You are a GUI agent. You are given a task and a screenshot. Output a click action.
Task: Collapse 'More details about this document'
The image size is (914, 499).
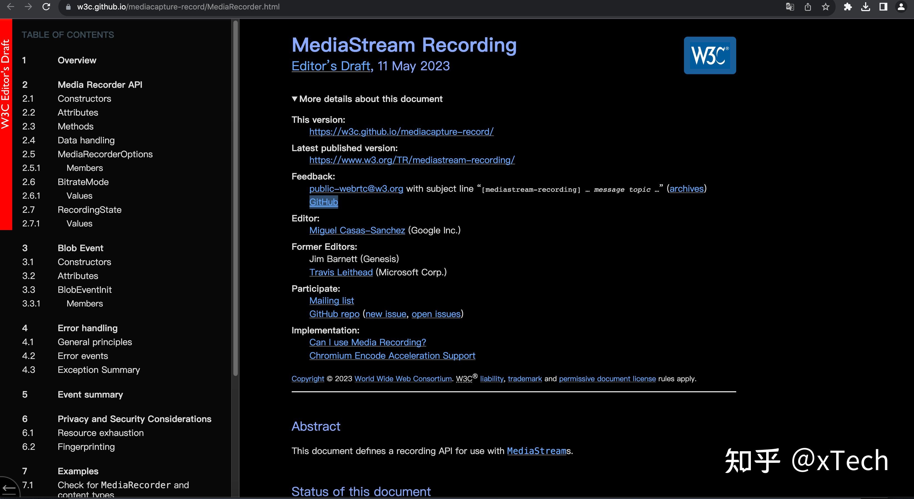[367, 99]
